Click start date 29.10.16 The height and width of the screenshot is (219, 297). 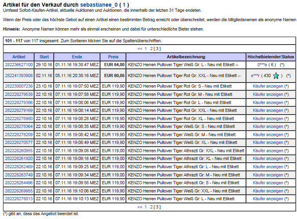[44, 65]
